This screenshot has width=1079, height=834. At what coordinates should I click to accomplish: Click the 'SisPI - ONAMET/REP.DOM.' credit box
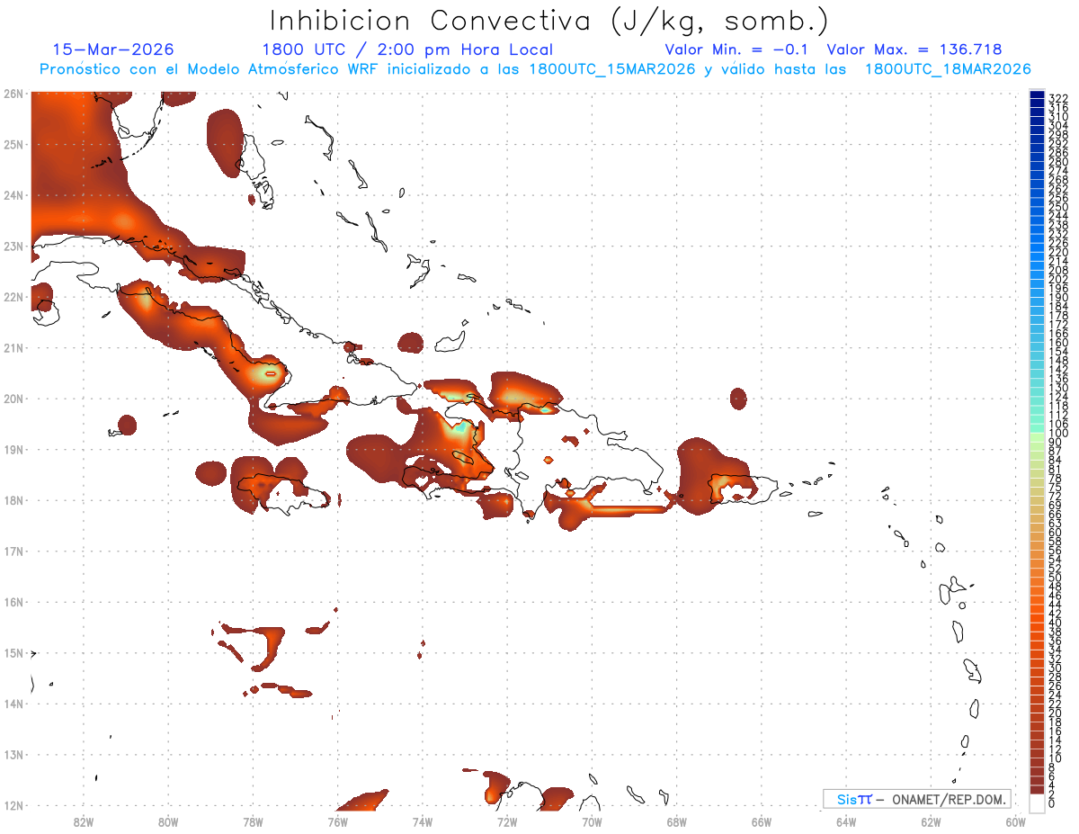917,799
